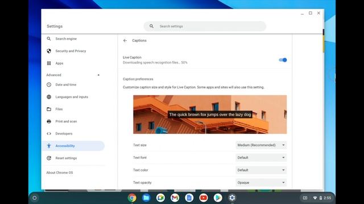Select Developers in the sidebar
The height and width of the screenshot is (204, 364).
pos(73,134)
